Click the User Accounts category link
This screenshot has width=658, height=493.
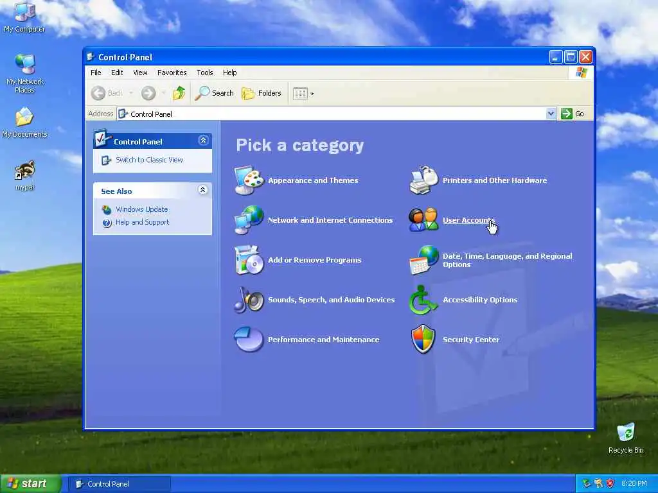[468, 220]
